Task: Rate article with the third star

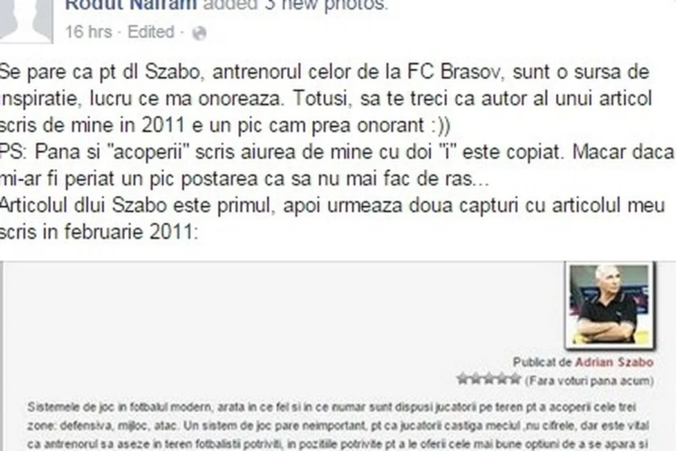Action: tap(489, 379)
